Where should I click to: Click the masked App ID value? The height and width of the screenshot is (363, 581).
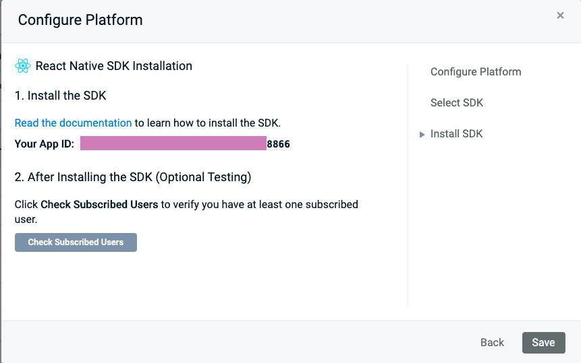point(173,143)
